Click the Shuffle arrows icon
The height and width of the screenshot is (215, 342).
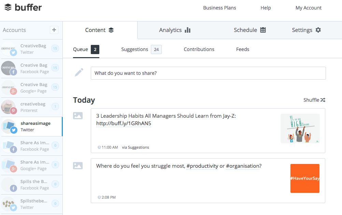323,100
